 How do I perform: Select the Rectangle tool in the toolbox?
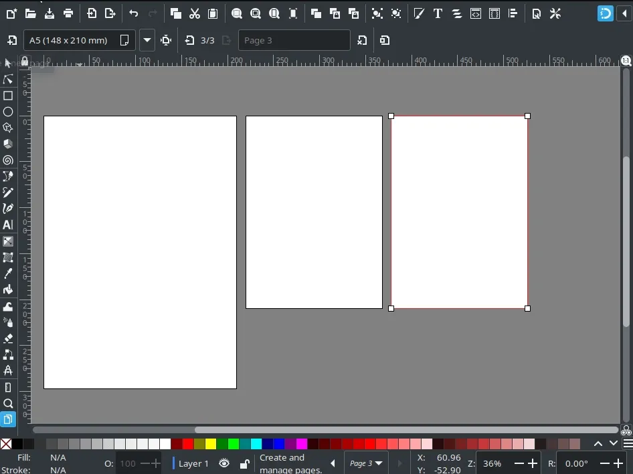8,96
